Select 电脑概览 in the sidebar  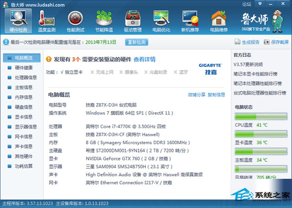[x=21, y=58]
